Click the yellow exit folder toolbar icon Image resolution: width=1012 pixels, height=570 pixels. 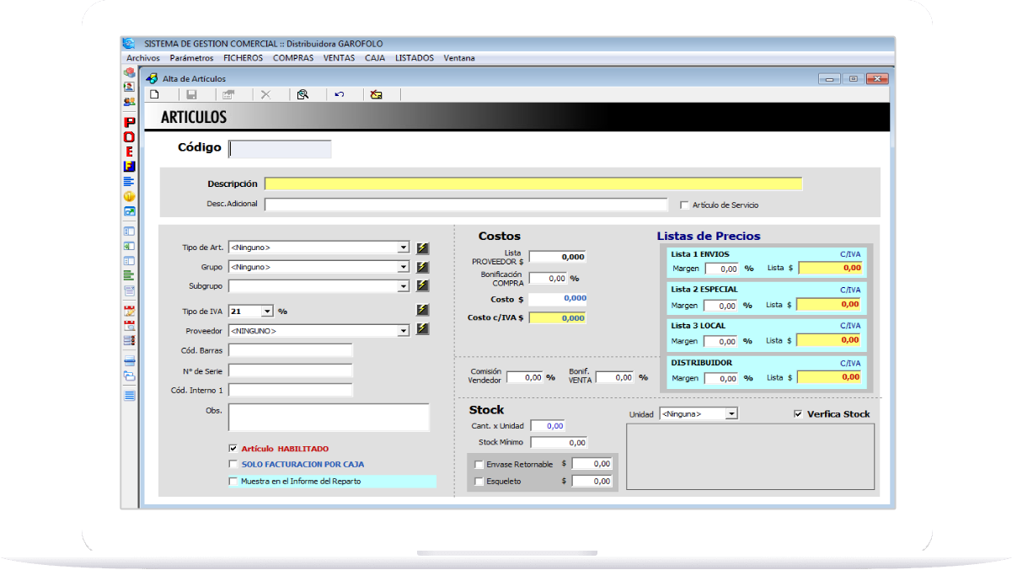click(377, 94)
